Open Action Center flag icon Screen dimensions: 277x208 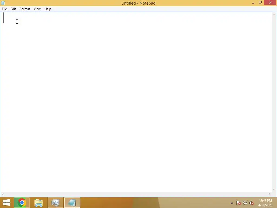[x=239, y=203]
